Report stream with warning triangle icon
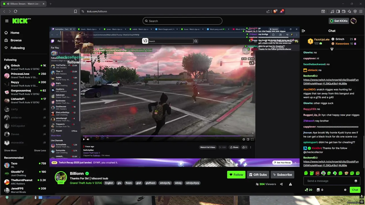The width and height of the screenshot is (365, 205). (x=290, y=184)
